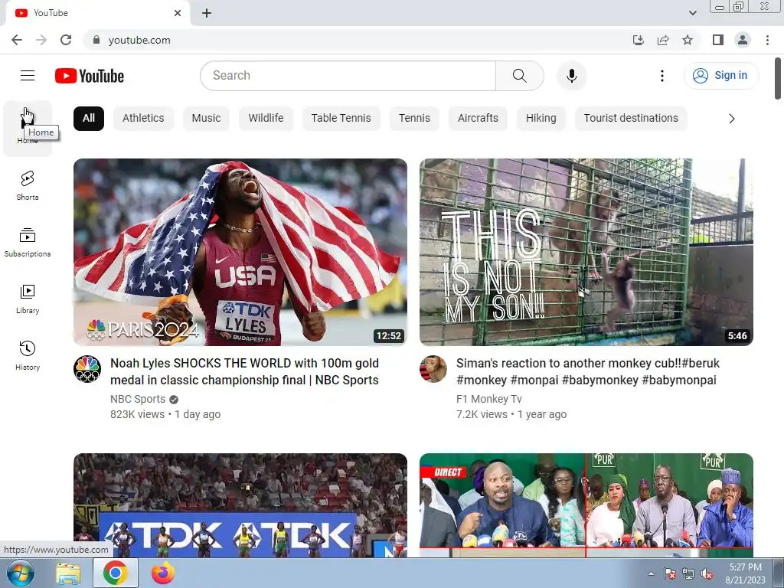The width and height of the screenshot is (784, 588).
Task: Open NBC Sports channel avatar
Action: [87, 369]
